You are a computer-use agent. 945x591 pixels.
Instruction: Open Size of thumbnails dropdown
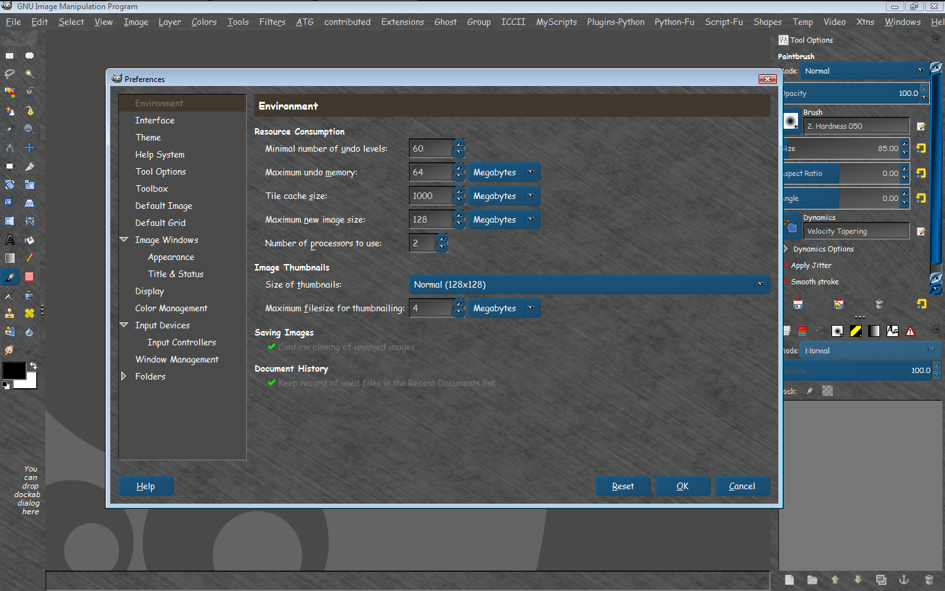click(589, 285)
